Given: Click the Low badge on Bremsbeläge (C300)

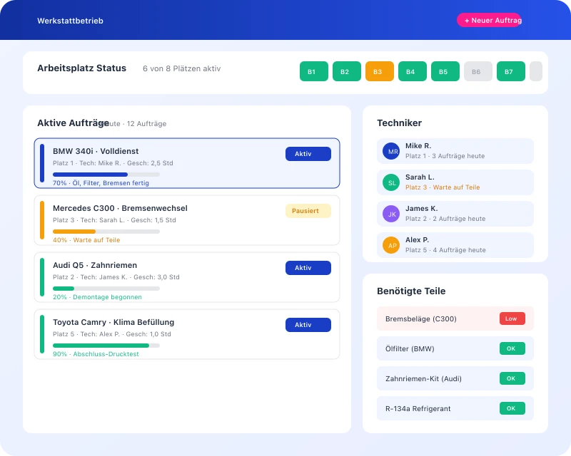Looking at the screenshot, I should (x=512, y=318).
